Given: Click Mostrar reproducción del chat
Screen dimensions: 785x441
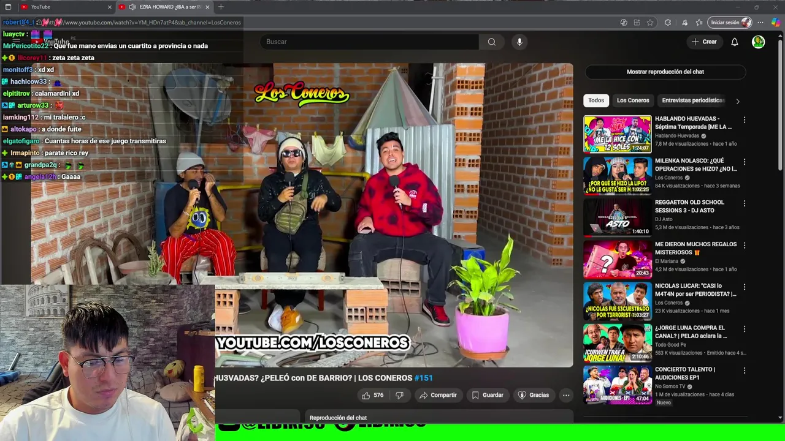Looking at the screenshot, I should pyautogui.click(x=665, y=72).
